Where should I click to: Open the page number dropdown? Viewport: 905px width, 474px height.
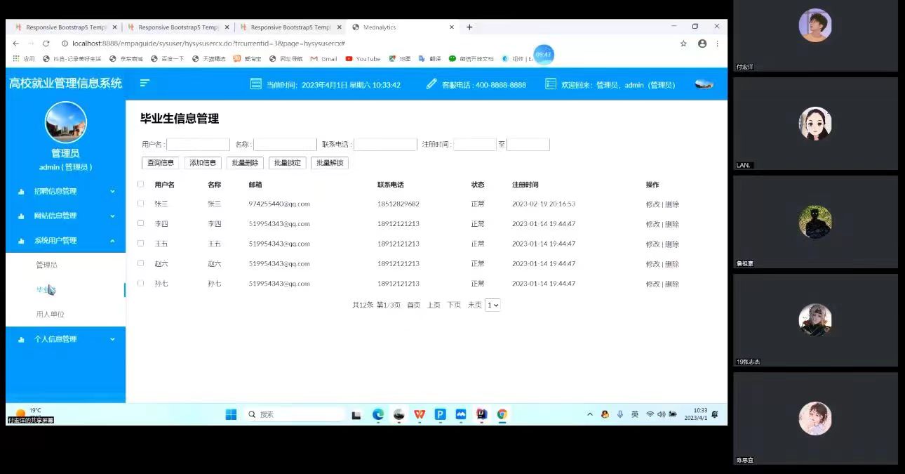pos(492,305)
